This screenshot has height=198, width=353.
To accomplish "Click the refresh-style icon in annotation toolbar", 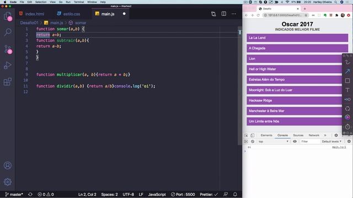I will [347, 108].
